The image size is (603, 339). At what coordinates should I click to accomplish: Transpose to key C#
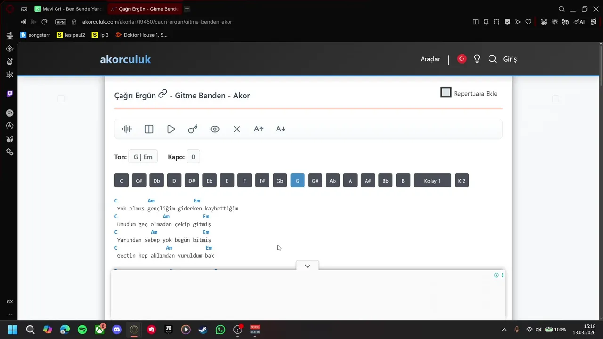tap(139, 181)
